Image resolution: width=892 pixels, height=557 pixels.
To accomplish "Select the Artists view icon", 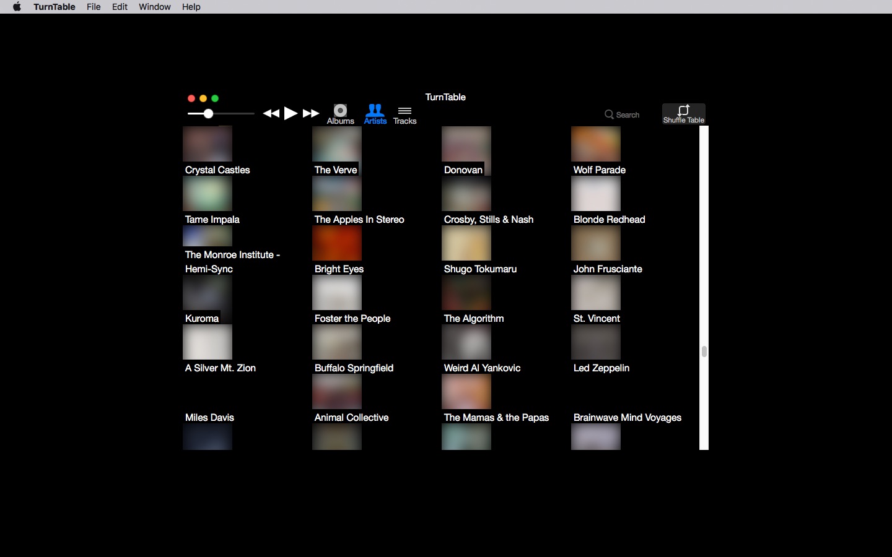I will pyautogui.click(x=375, y=114).
